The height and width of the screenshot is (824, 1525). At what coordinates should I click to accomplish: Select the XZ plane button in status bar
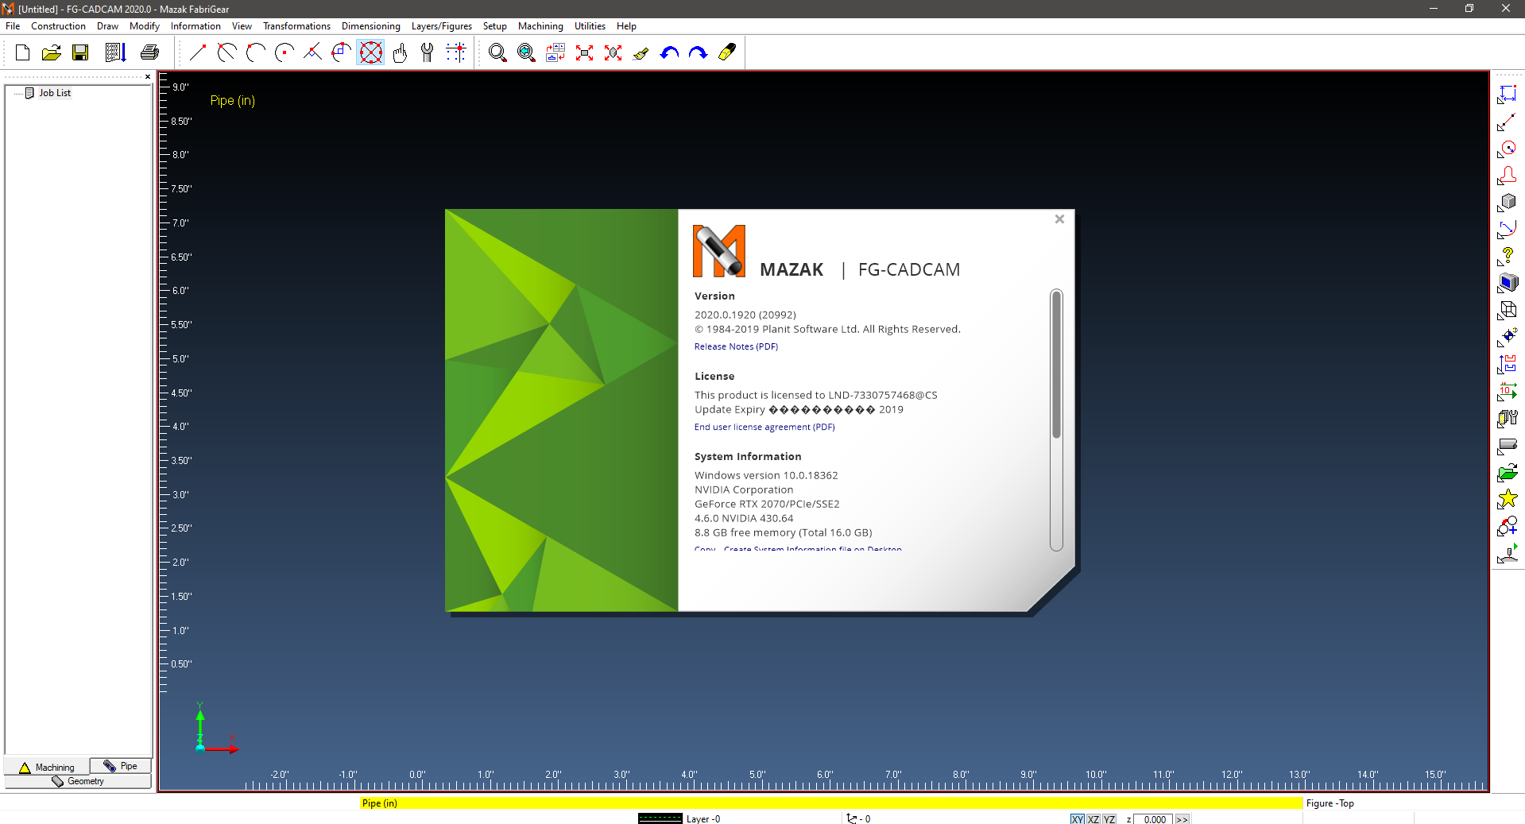(x=1093, y=819)
